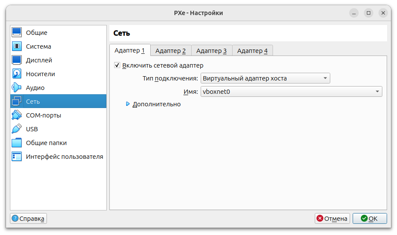Click the COM-порты connector icon
Screen dimensions: 397x235
[17, 115]
